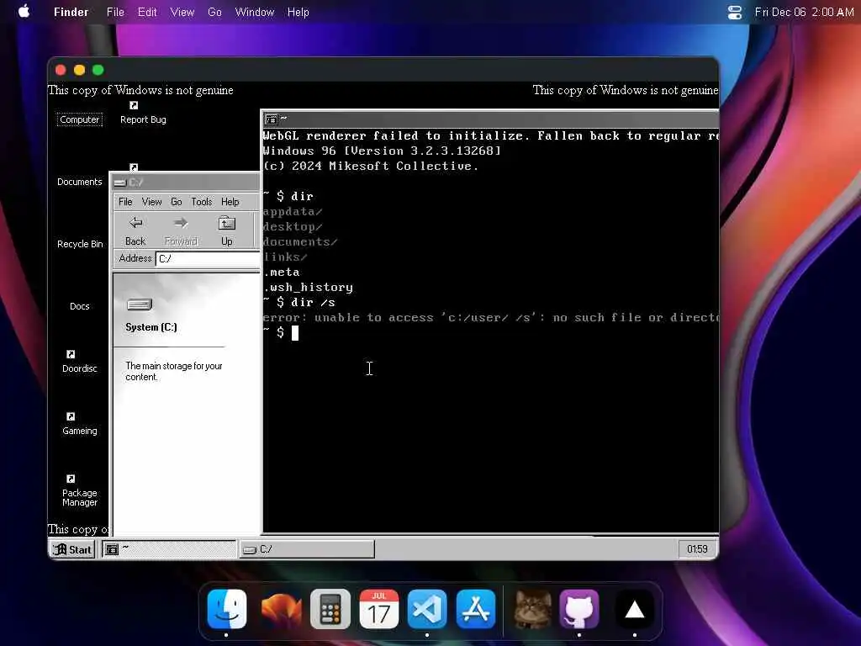Click the "appdata/" entry in the terminal output

click(293, 211)
